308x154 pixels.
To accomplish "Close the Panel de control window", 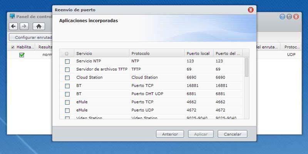I will (296, 17).
